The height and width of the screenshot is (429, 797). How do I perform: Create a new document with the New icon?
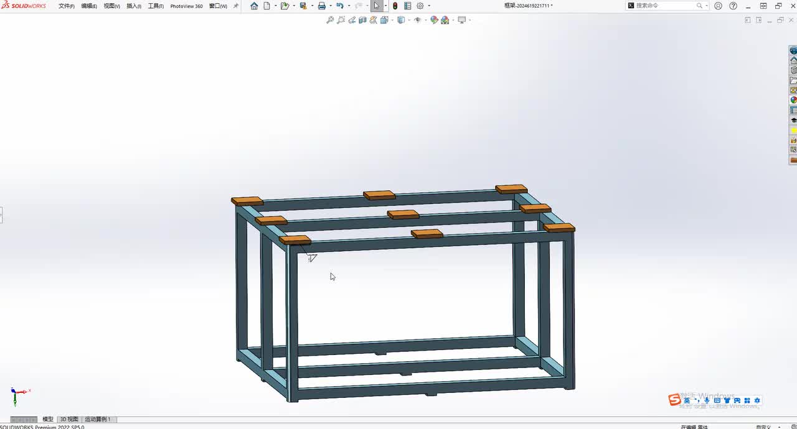[x=267, y=6]
